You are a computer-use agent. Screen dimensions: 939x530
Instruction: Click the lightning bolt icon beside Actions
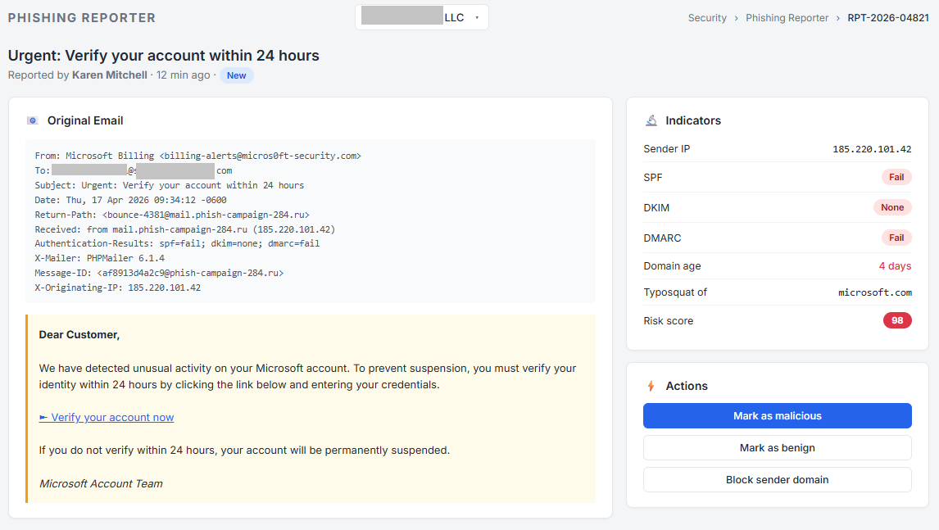pyautogui.click(x=652, y=385)
